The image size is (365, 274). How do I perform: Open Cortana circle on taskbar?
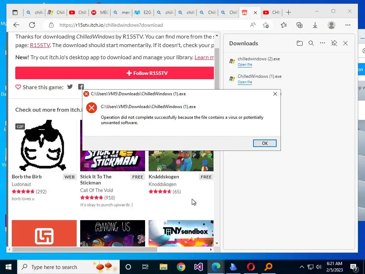tap(128, 267)
